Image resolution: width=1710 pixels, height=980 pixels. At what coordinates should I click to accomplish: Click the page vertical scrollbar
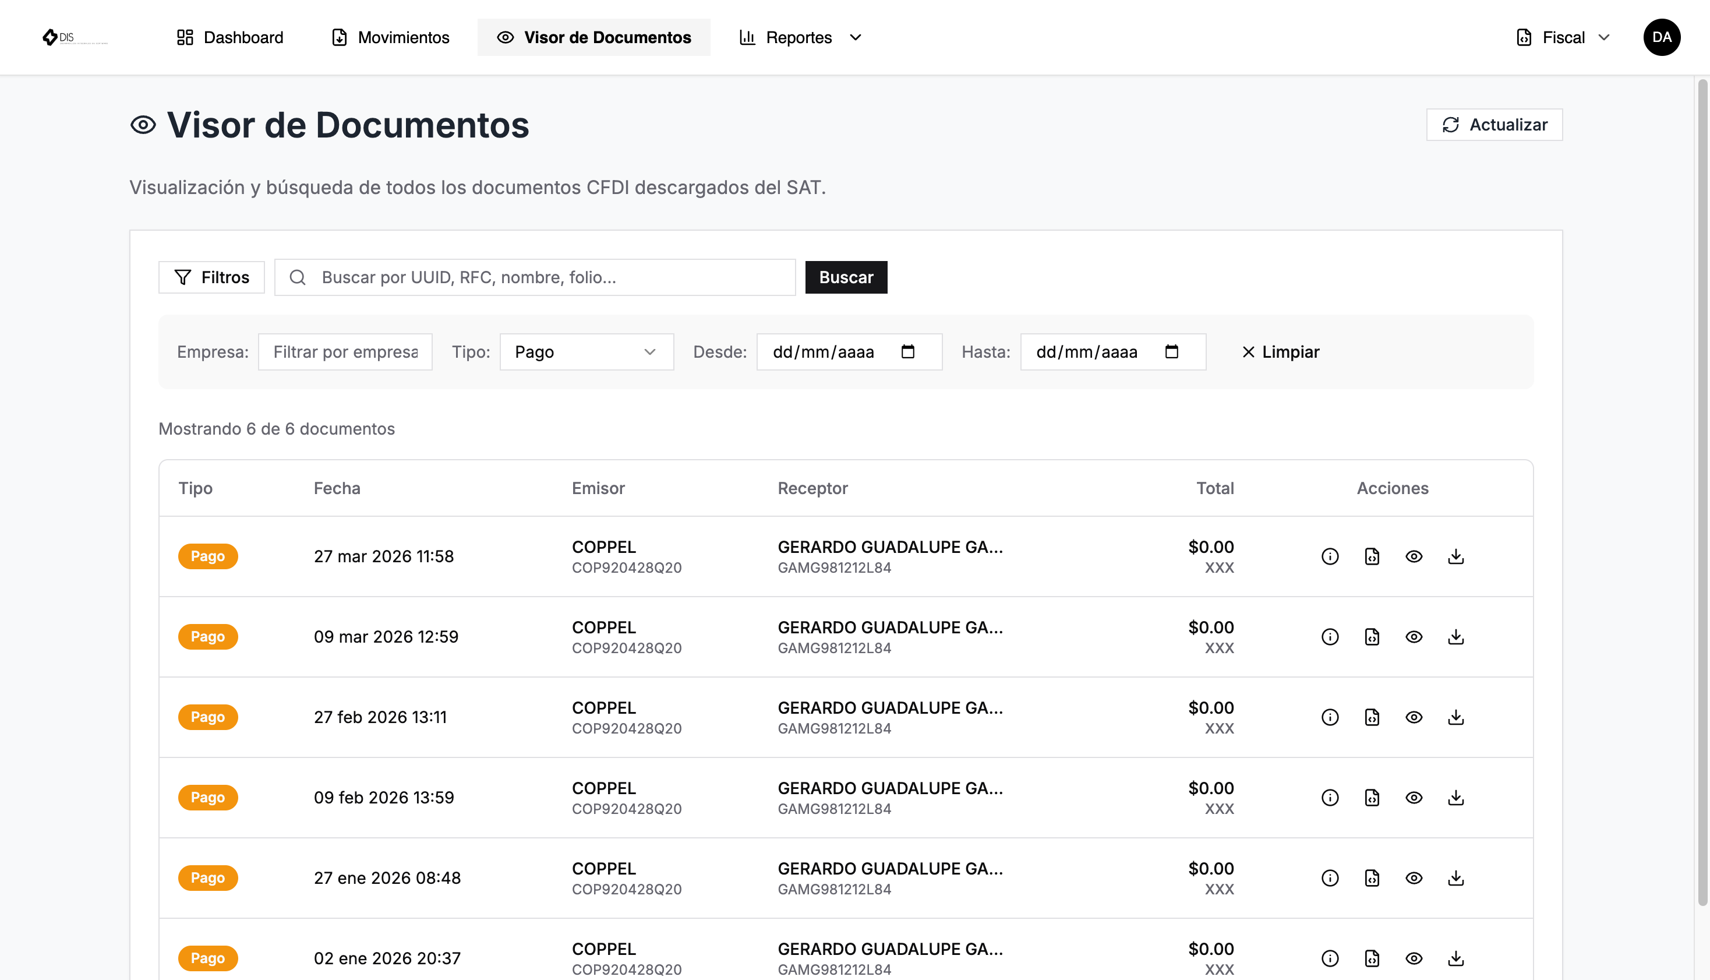[1702, 493]
